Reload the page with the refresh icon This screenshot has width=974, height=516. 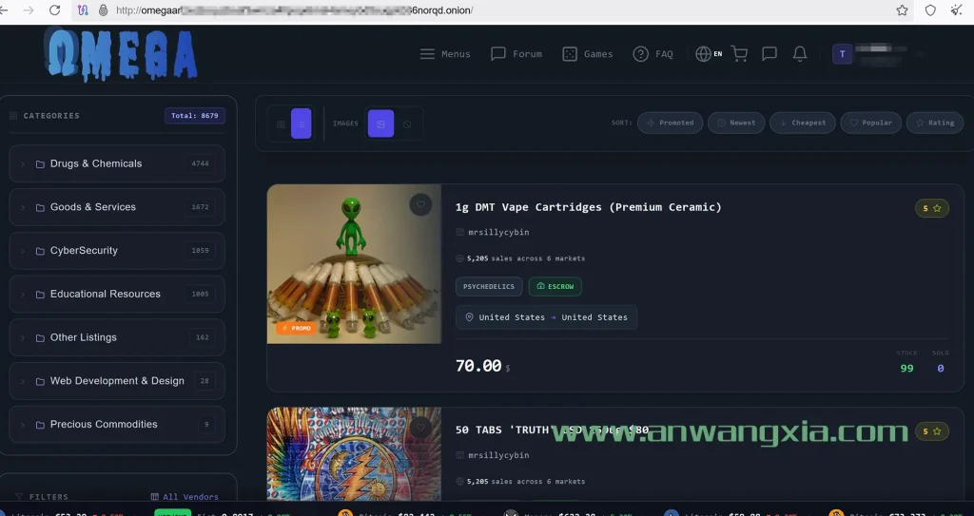coord(54,10)
